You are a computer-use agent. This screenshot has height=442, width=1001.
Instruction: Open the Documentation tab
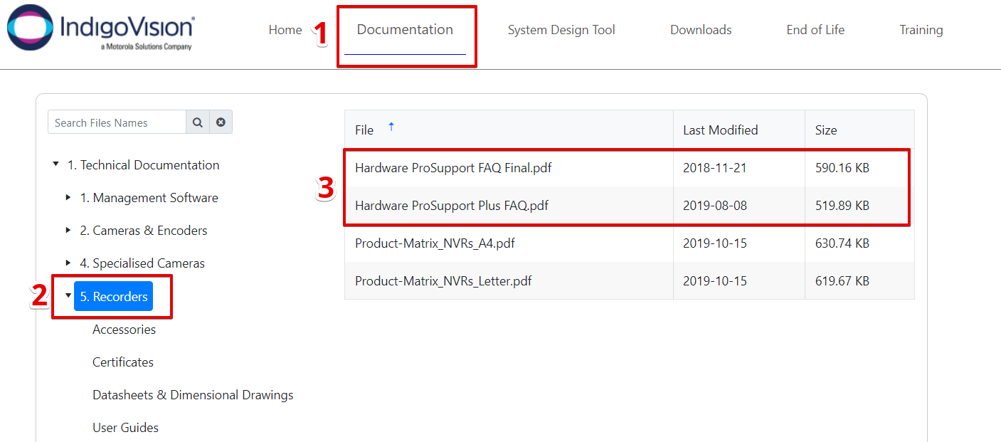pyautogui.click(x=405, y=30)
